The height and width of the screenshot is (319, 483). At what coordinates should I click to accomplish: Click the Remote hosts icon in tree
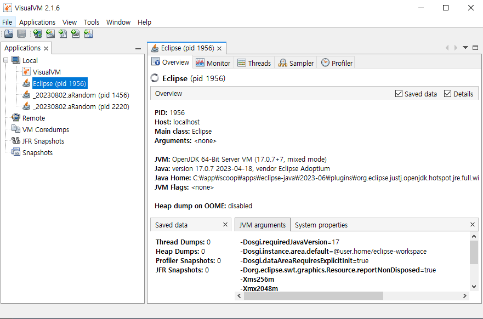coord(16,118)
